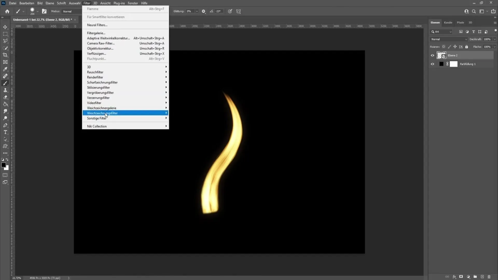The width and height of the screenshot is (498, 280).
Task: Open the Glättung smoothing dropdown
Action: click(197, 11)
